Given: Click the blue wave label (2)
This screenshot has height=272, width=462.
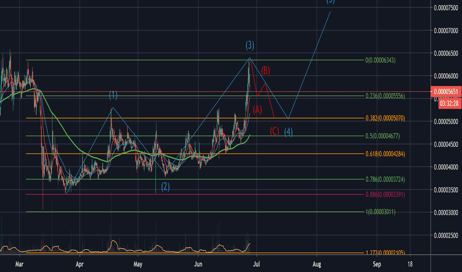Looking at the screenshot, I should tap(165, 186).
